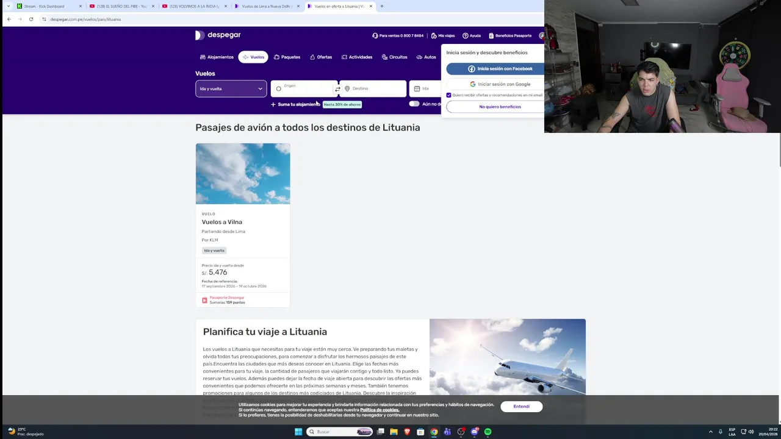
Task: Open File Explorer from the taskbar
Action: pyautogui.click(x=394, y=432)
